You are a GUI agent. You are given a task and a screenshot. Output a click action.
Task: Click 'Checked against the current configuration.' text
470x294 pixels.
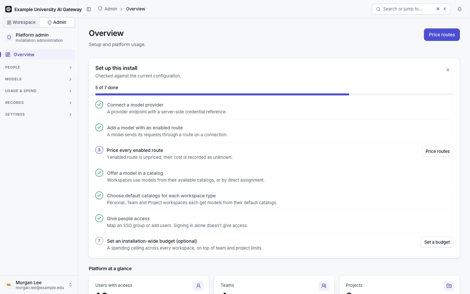pyautogui.click(x=138, y=76)
